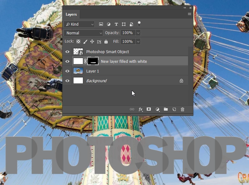Select the Layers tab

point(71,14)
